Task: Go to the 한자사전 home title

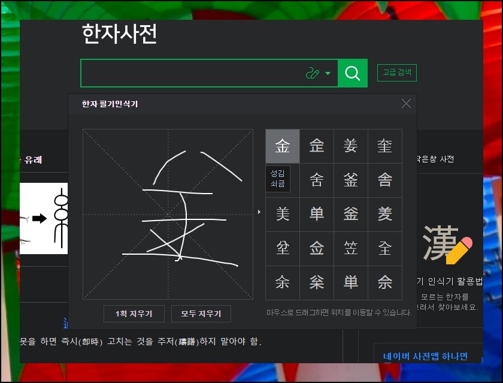Action: click(x=119, y=34)
